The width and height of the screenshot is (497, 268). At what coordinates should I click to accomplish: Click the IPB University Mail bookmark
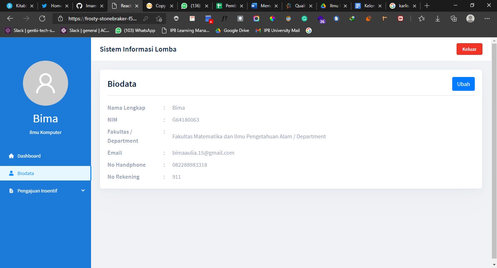point(277,31)
